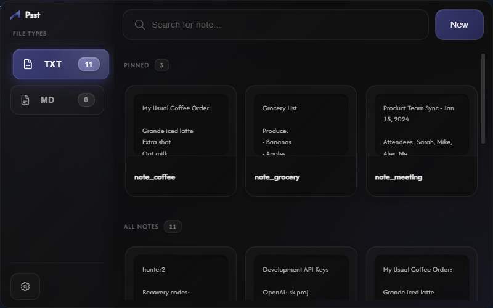Screen dimensions: 493x308
Task: Click the note_coffee title label
Action: (x=155, y=177)
